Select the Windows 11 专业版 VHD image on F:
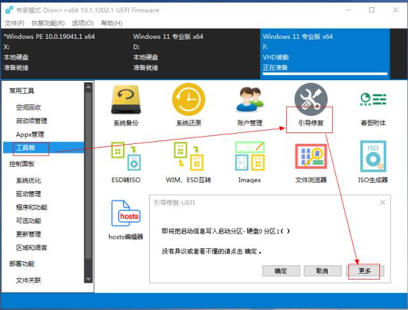This screenshot has width=408, height=310. pos(325,53)
